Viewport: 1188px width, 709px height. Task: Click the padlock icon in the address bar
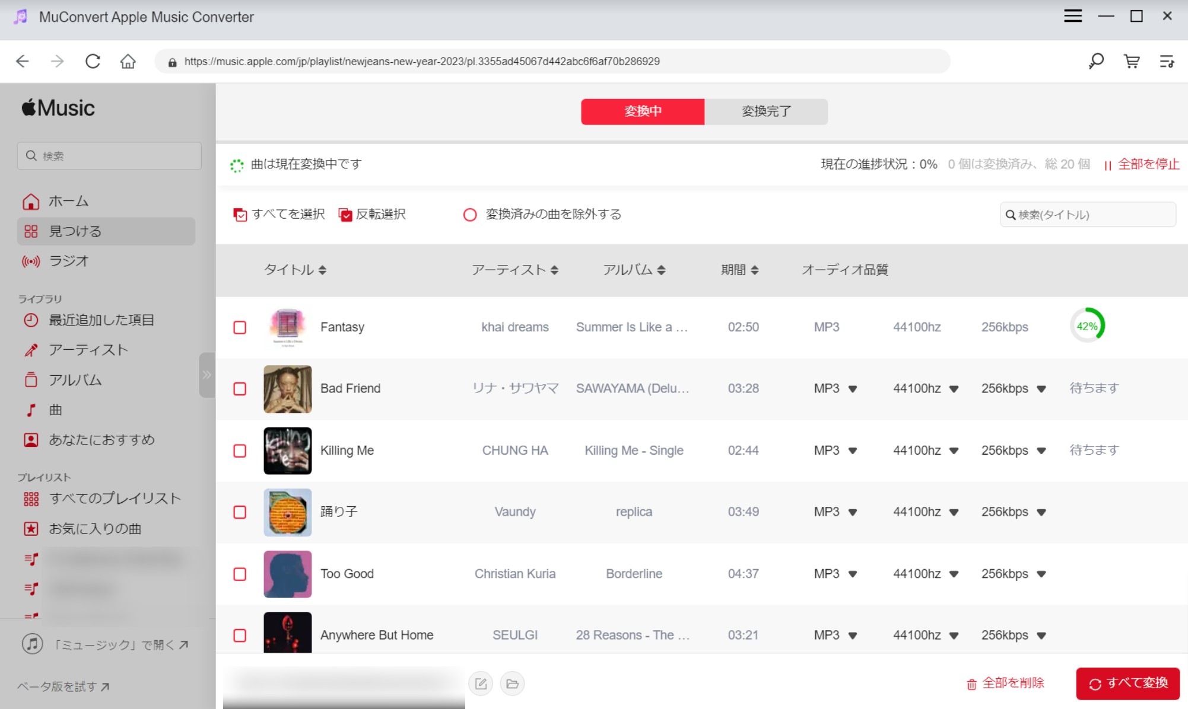pyautogui.click(x=172, y=62)
